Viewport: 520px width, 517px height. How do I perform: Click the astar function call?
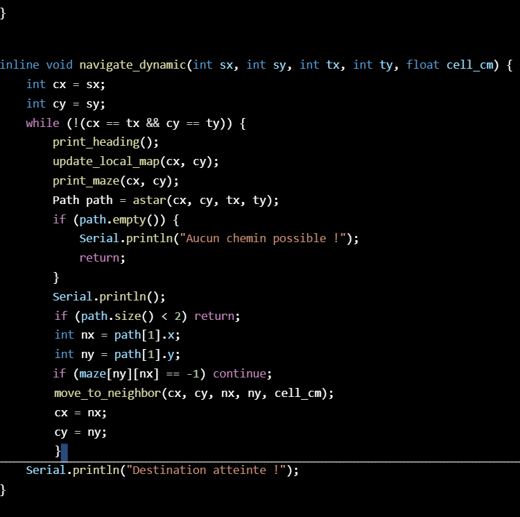(149, 200)
